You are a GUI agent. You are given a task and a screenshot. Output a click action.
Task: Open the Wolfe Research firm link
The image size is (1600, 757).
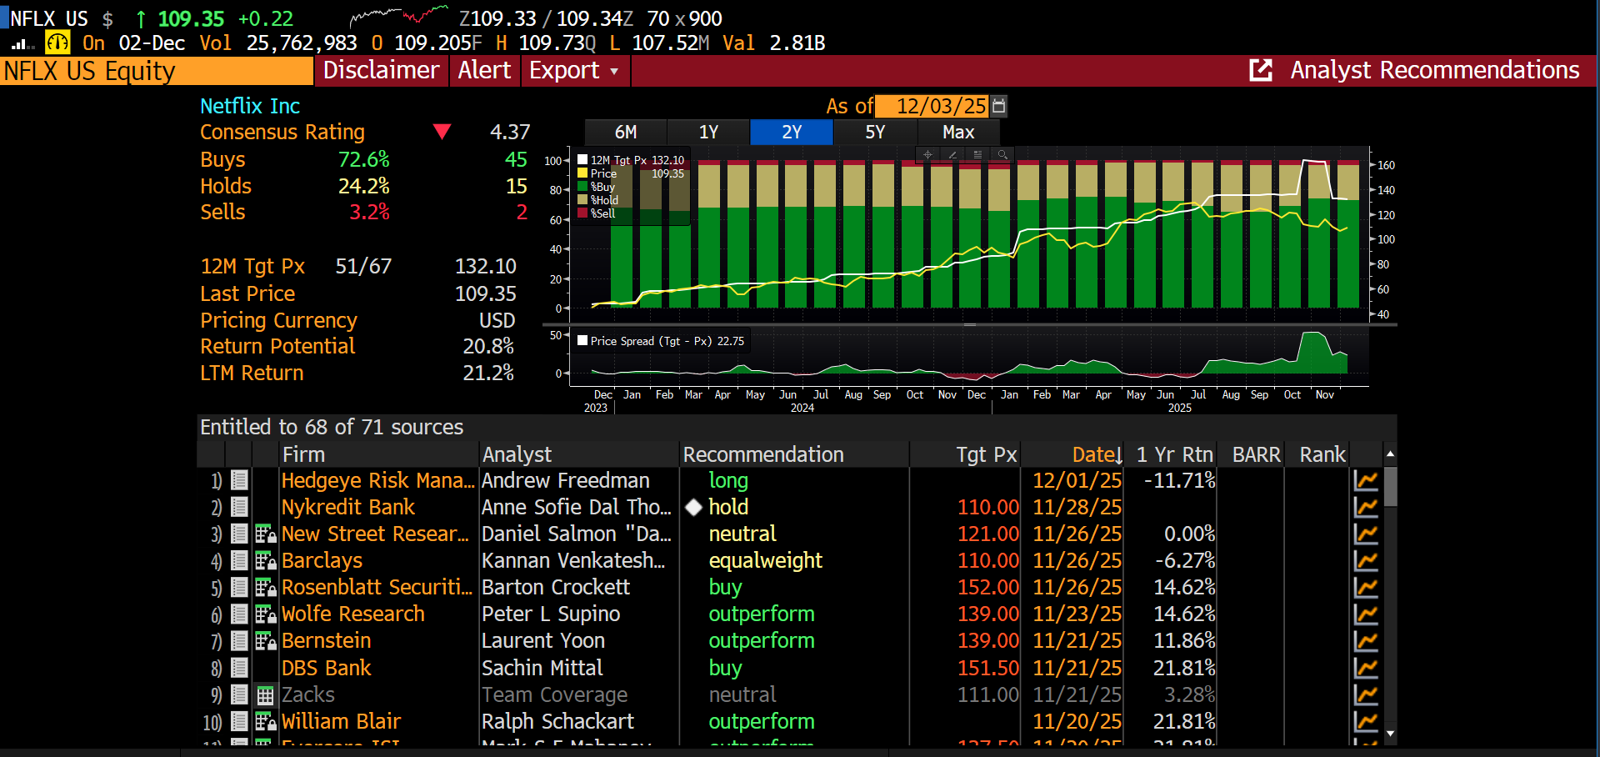click(352, 614)
